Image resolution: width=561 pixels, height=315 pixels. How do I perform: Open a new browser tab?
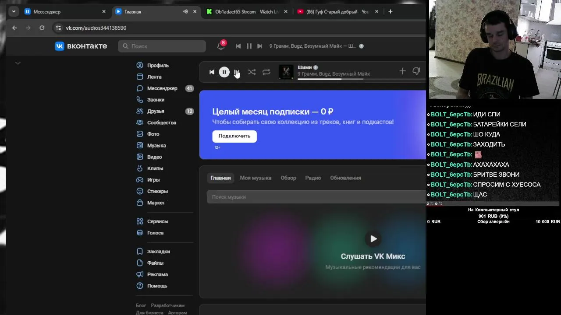pos(391,12)
